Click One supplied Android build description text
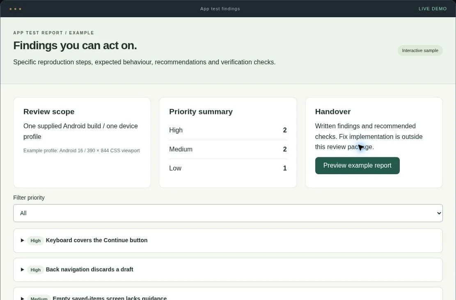The height and width of the screenshot is (300, 456). (x=80, y=131)
